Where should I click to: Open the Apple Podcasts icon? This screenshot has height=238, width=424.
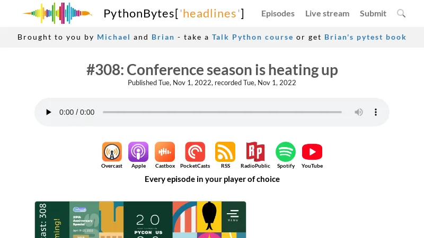click(138, 152)
